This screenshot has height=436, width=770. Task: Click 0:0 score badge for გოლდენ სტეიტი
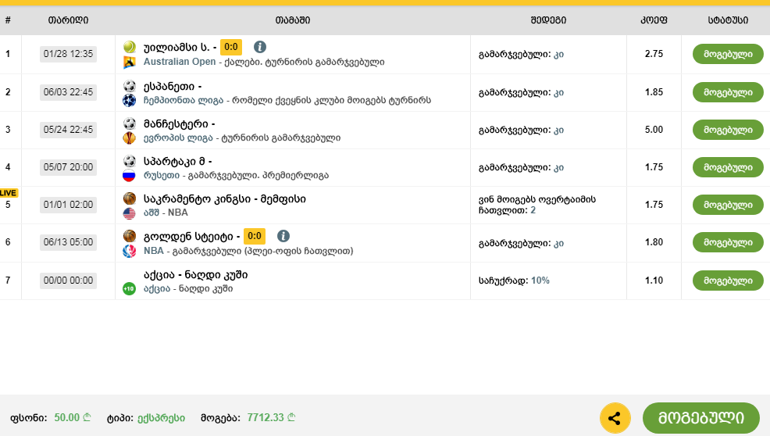(x=255, y=236)
